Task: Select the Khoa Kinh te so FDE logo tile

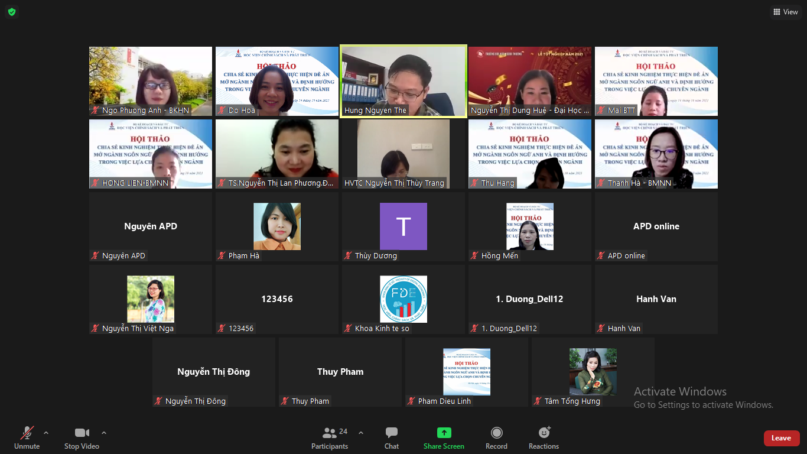Action: pos(403,299)
